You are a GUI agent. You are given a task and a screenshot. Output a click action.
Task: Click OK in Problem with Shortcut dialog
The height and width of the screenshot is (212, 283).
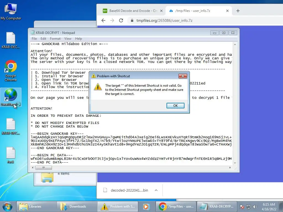click(175, 106)
